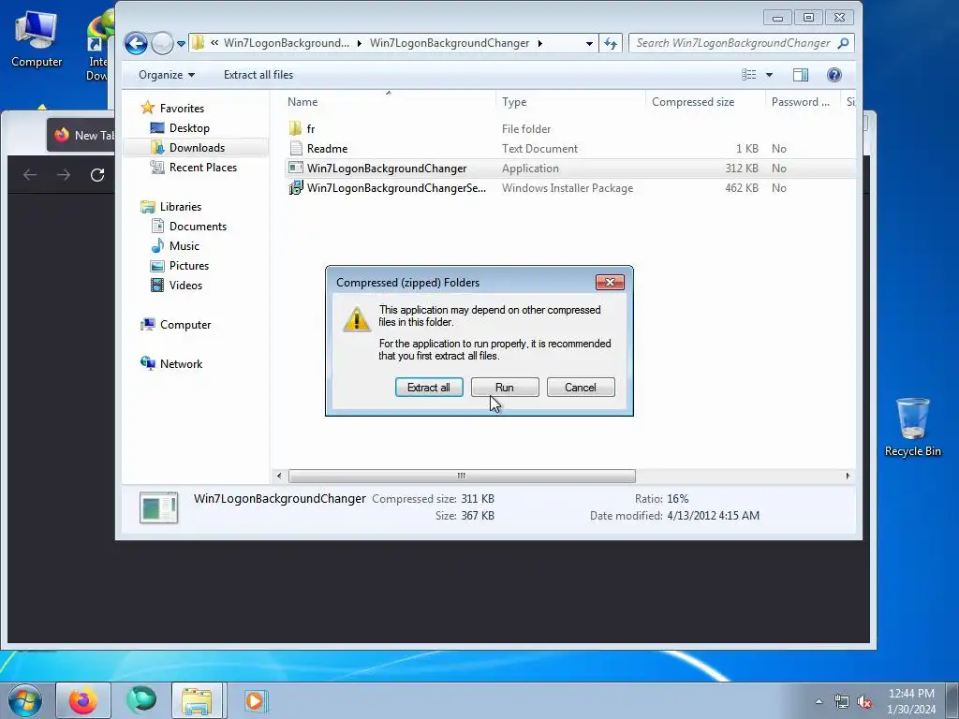The width and height of the screenshot is (959, 719).
Task: Select Computer in navigation pane
Action: (185, 325)
